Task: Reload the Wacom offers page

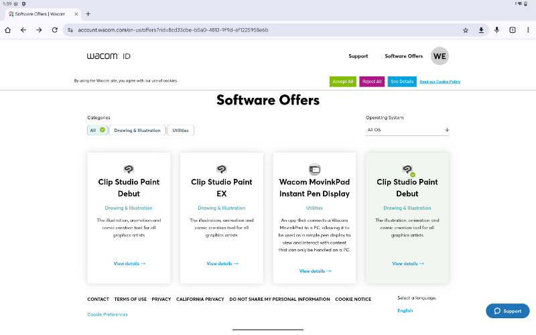Action: (x=55, y=30)
